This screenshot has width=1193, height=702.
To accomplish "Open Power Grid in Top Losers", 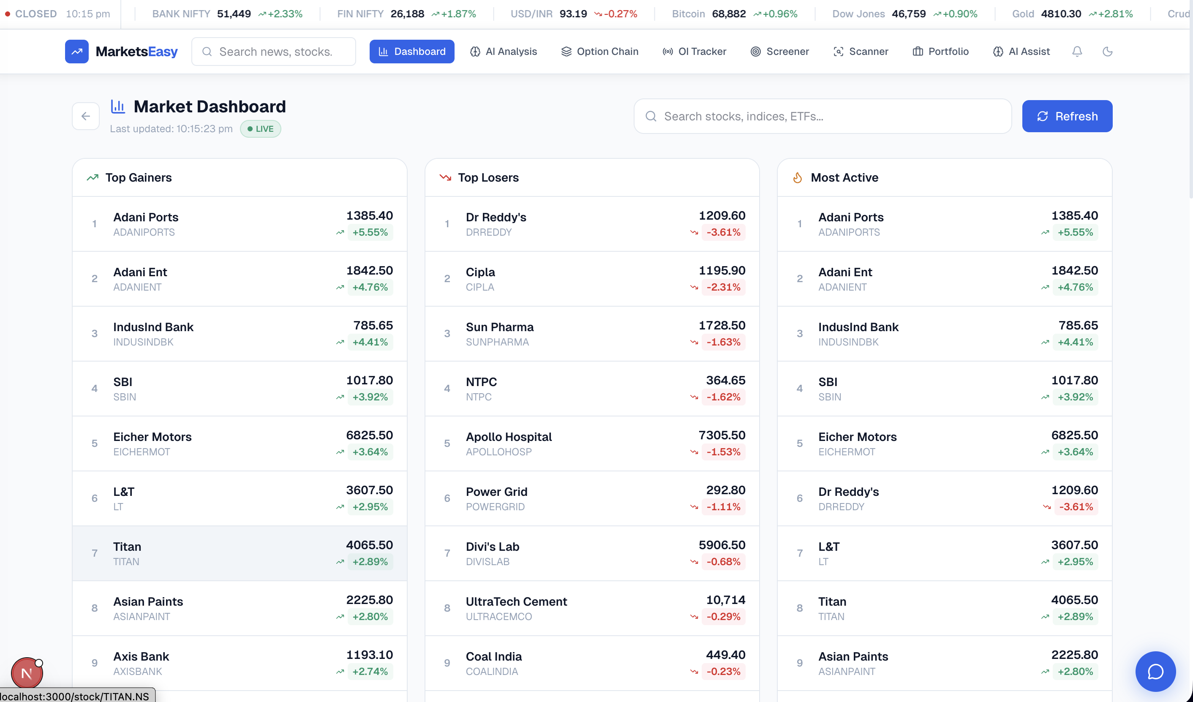I will point(592,498).
